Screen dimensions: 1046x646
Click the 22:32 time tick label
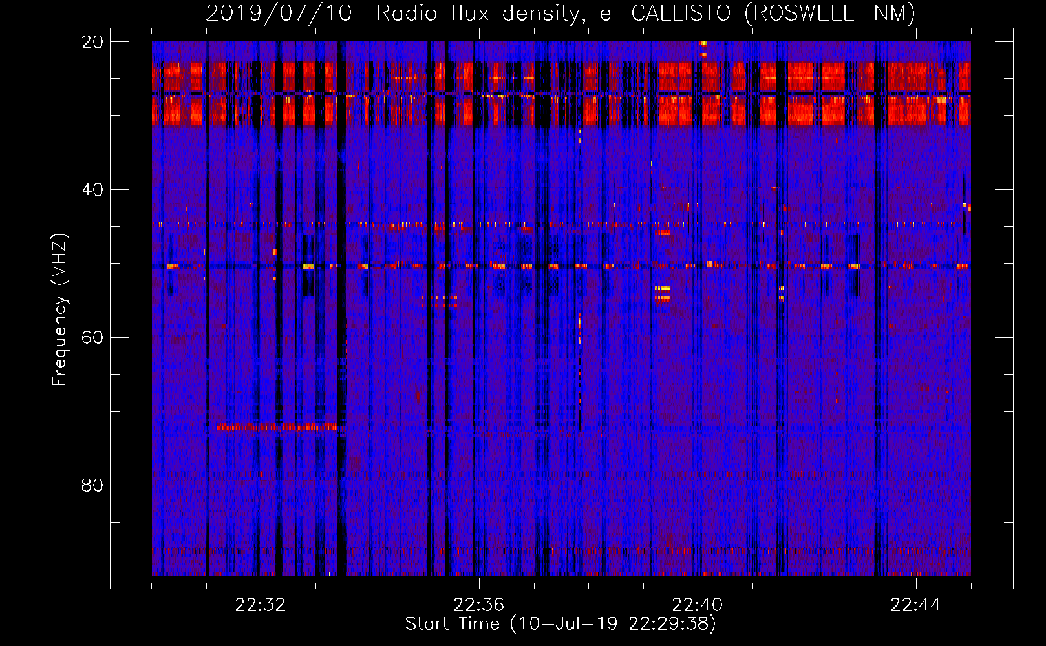(x=261, y=605)
